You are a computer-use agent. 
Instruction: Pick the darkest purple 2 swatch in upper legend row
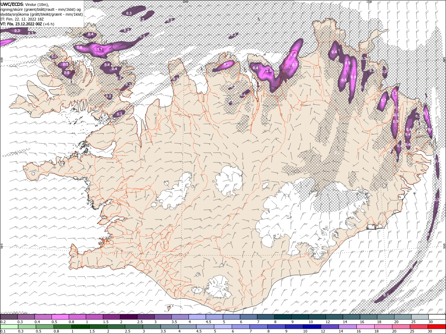[129, 317]
